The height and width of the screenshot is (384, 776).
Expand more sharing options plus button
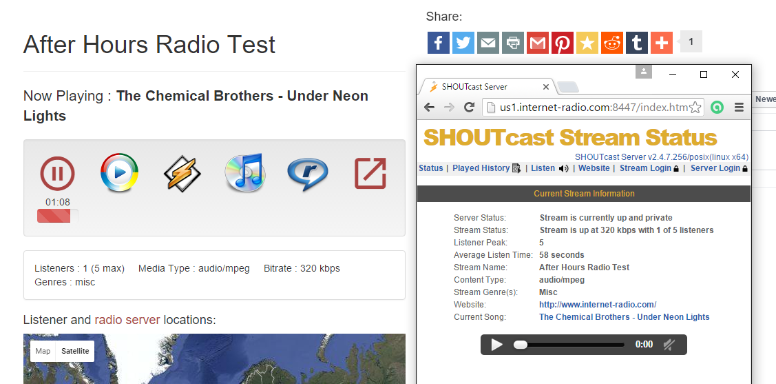662,43
